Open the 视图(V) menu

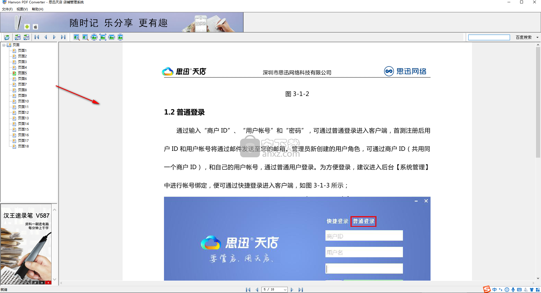tap(22, 9)
